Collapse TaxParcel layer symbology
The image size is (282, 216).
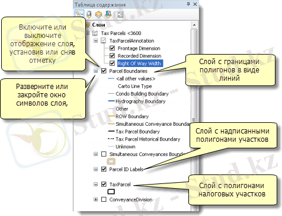coord(96,185)
